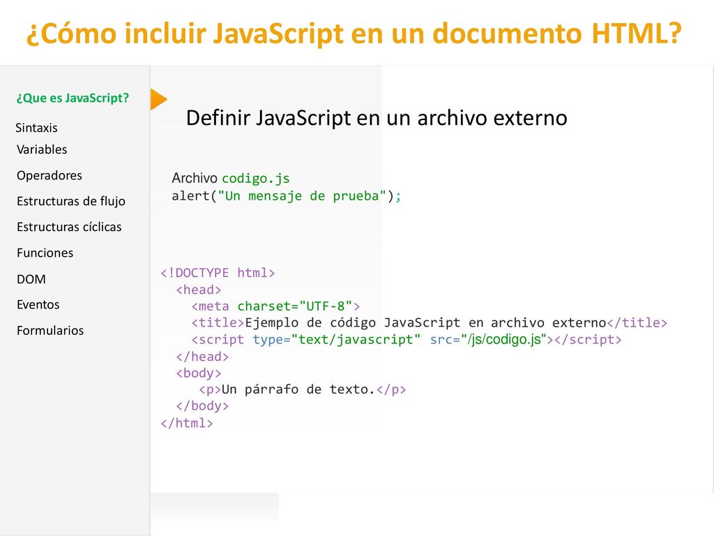Go to the Formularios topic

tap(50, 330)
